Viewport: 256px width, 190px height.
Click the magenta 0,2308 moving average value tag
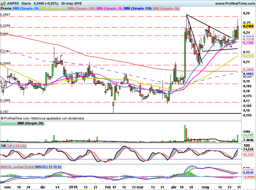pyautogui.click(x=248, y=43)
